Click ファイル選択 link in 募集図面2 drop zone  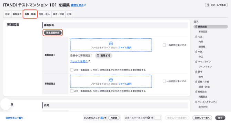point(125,84)
